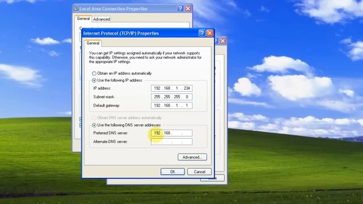
Task: Click help icon in TCP/IP Properties title bar
Action: [202, 33]
